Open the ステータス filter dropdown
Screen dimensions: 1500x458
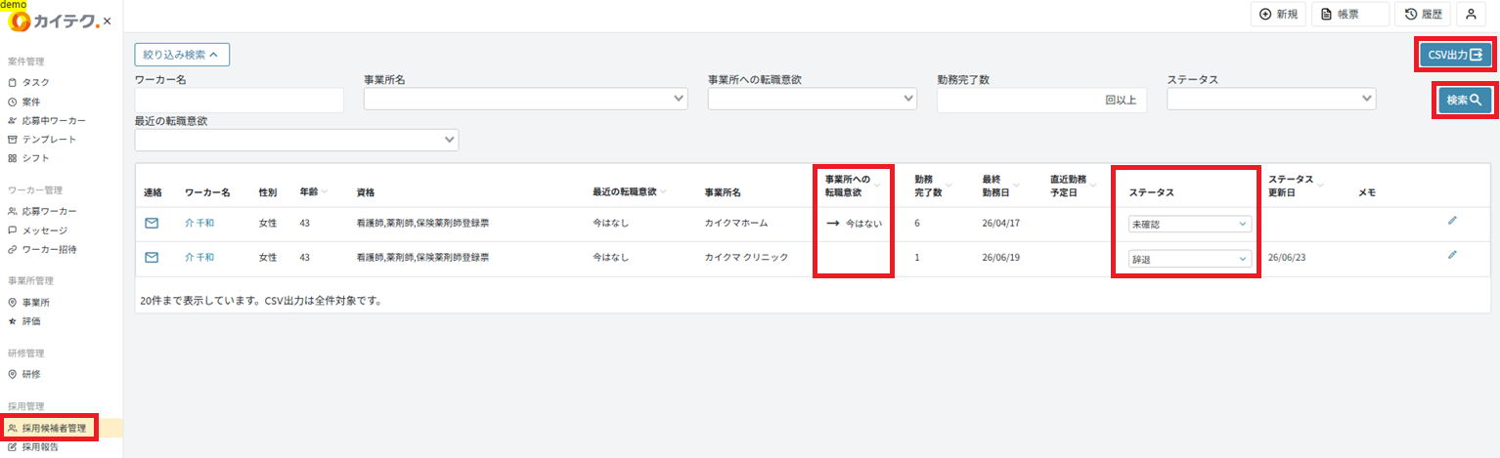tap(1271, 99)
